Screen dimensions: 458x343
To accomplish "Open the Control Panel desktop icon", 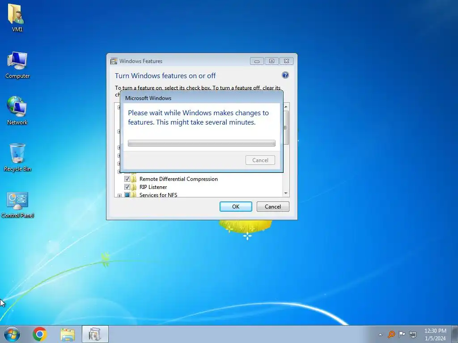I will coord(17,205).
